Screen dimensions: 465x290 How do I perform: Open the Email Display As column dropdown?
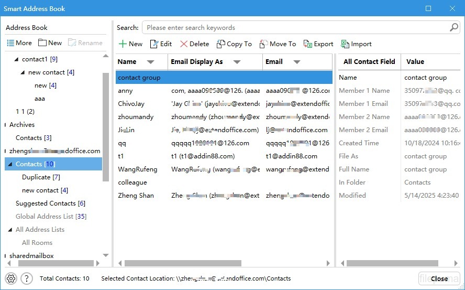click(x=237, y=62)
